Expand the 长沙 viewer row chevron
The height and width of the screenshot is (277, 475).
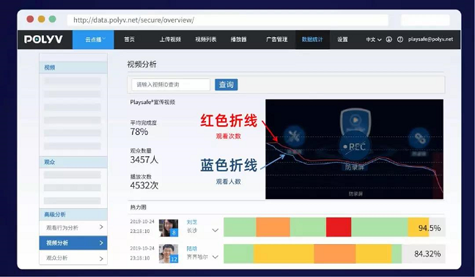pos(215,230)
